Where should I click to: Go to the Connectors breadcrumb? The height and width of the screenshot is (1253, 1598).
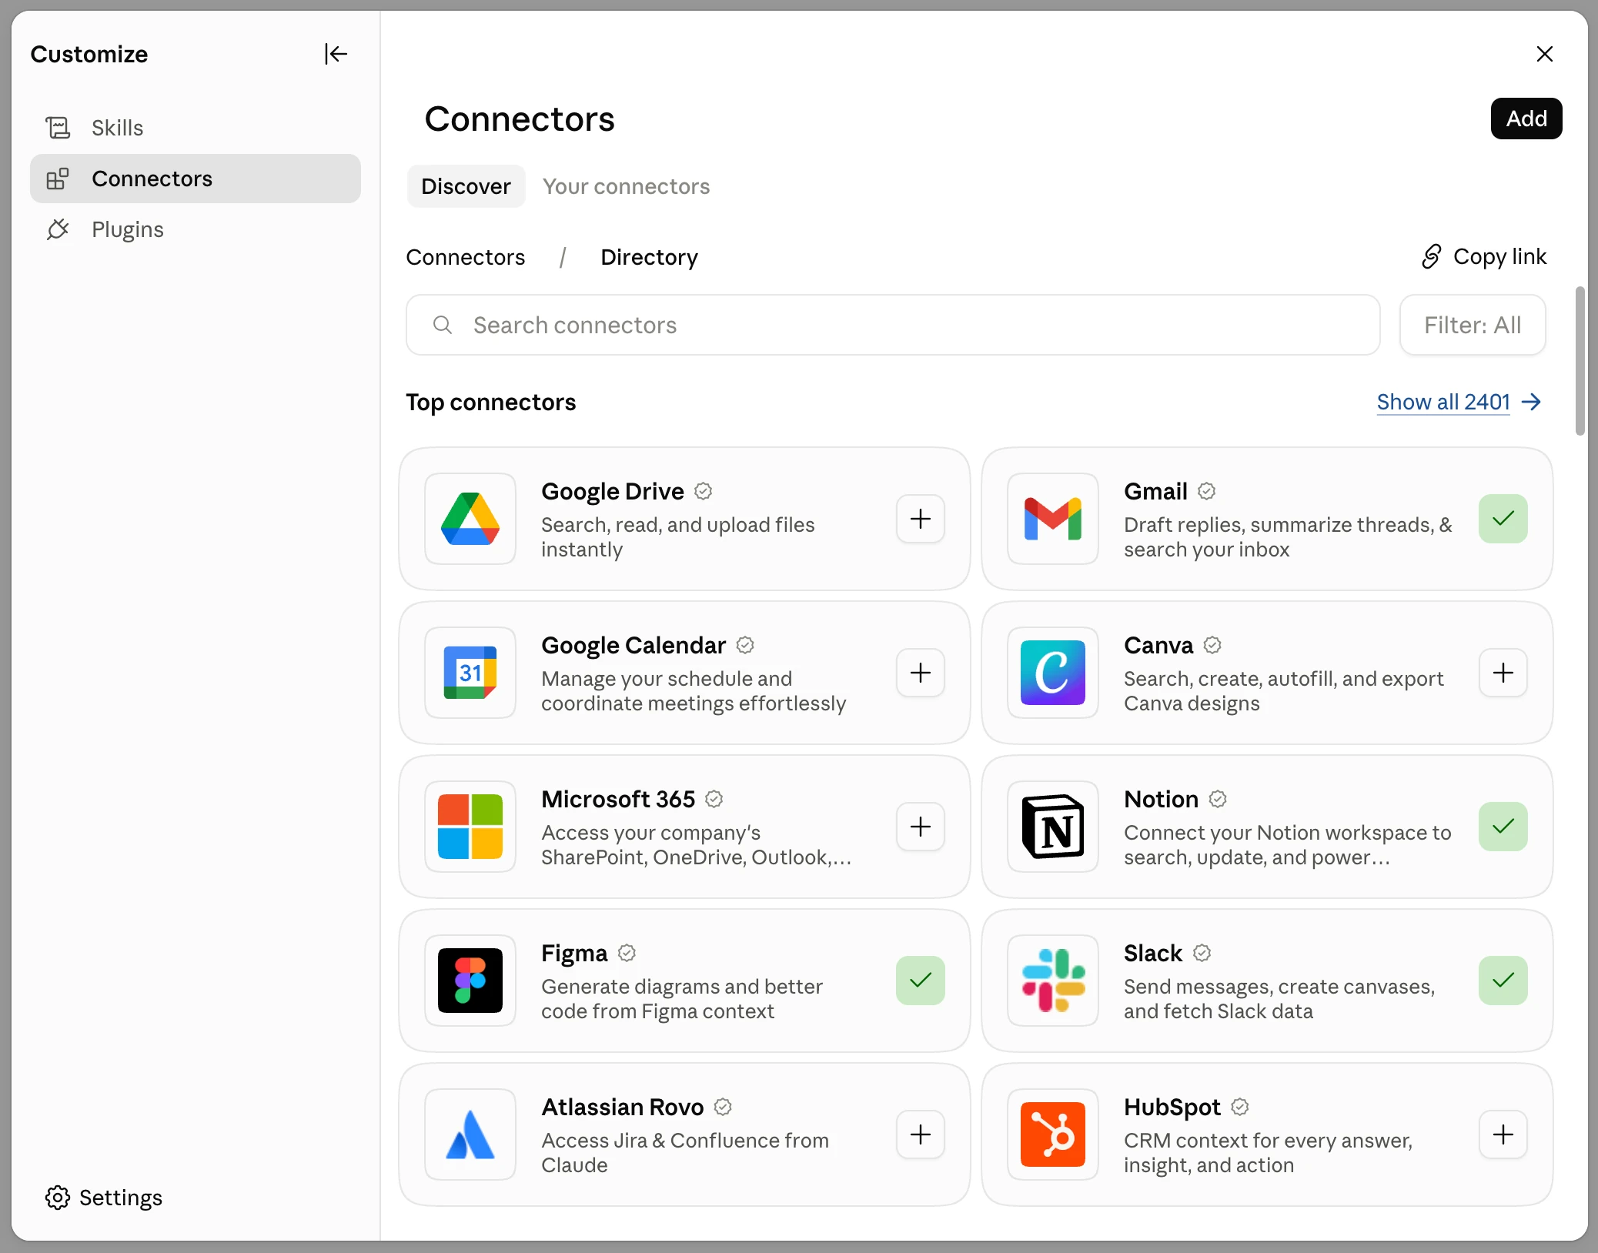[465, 257]
